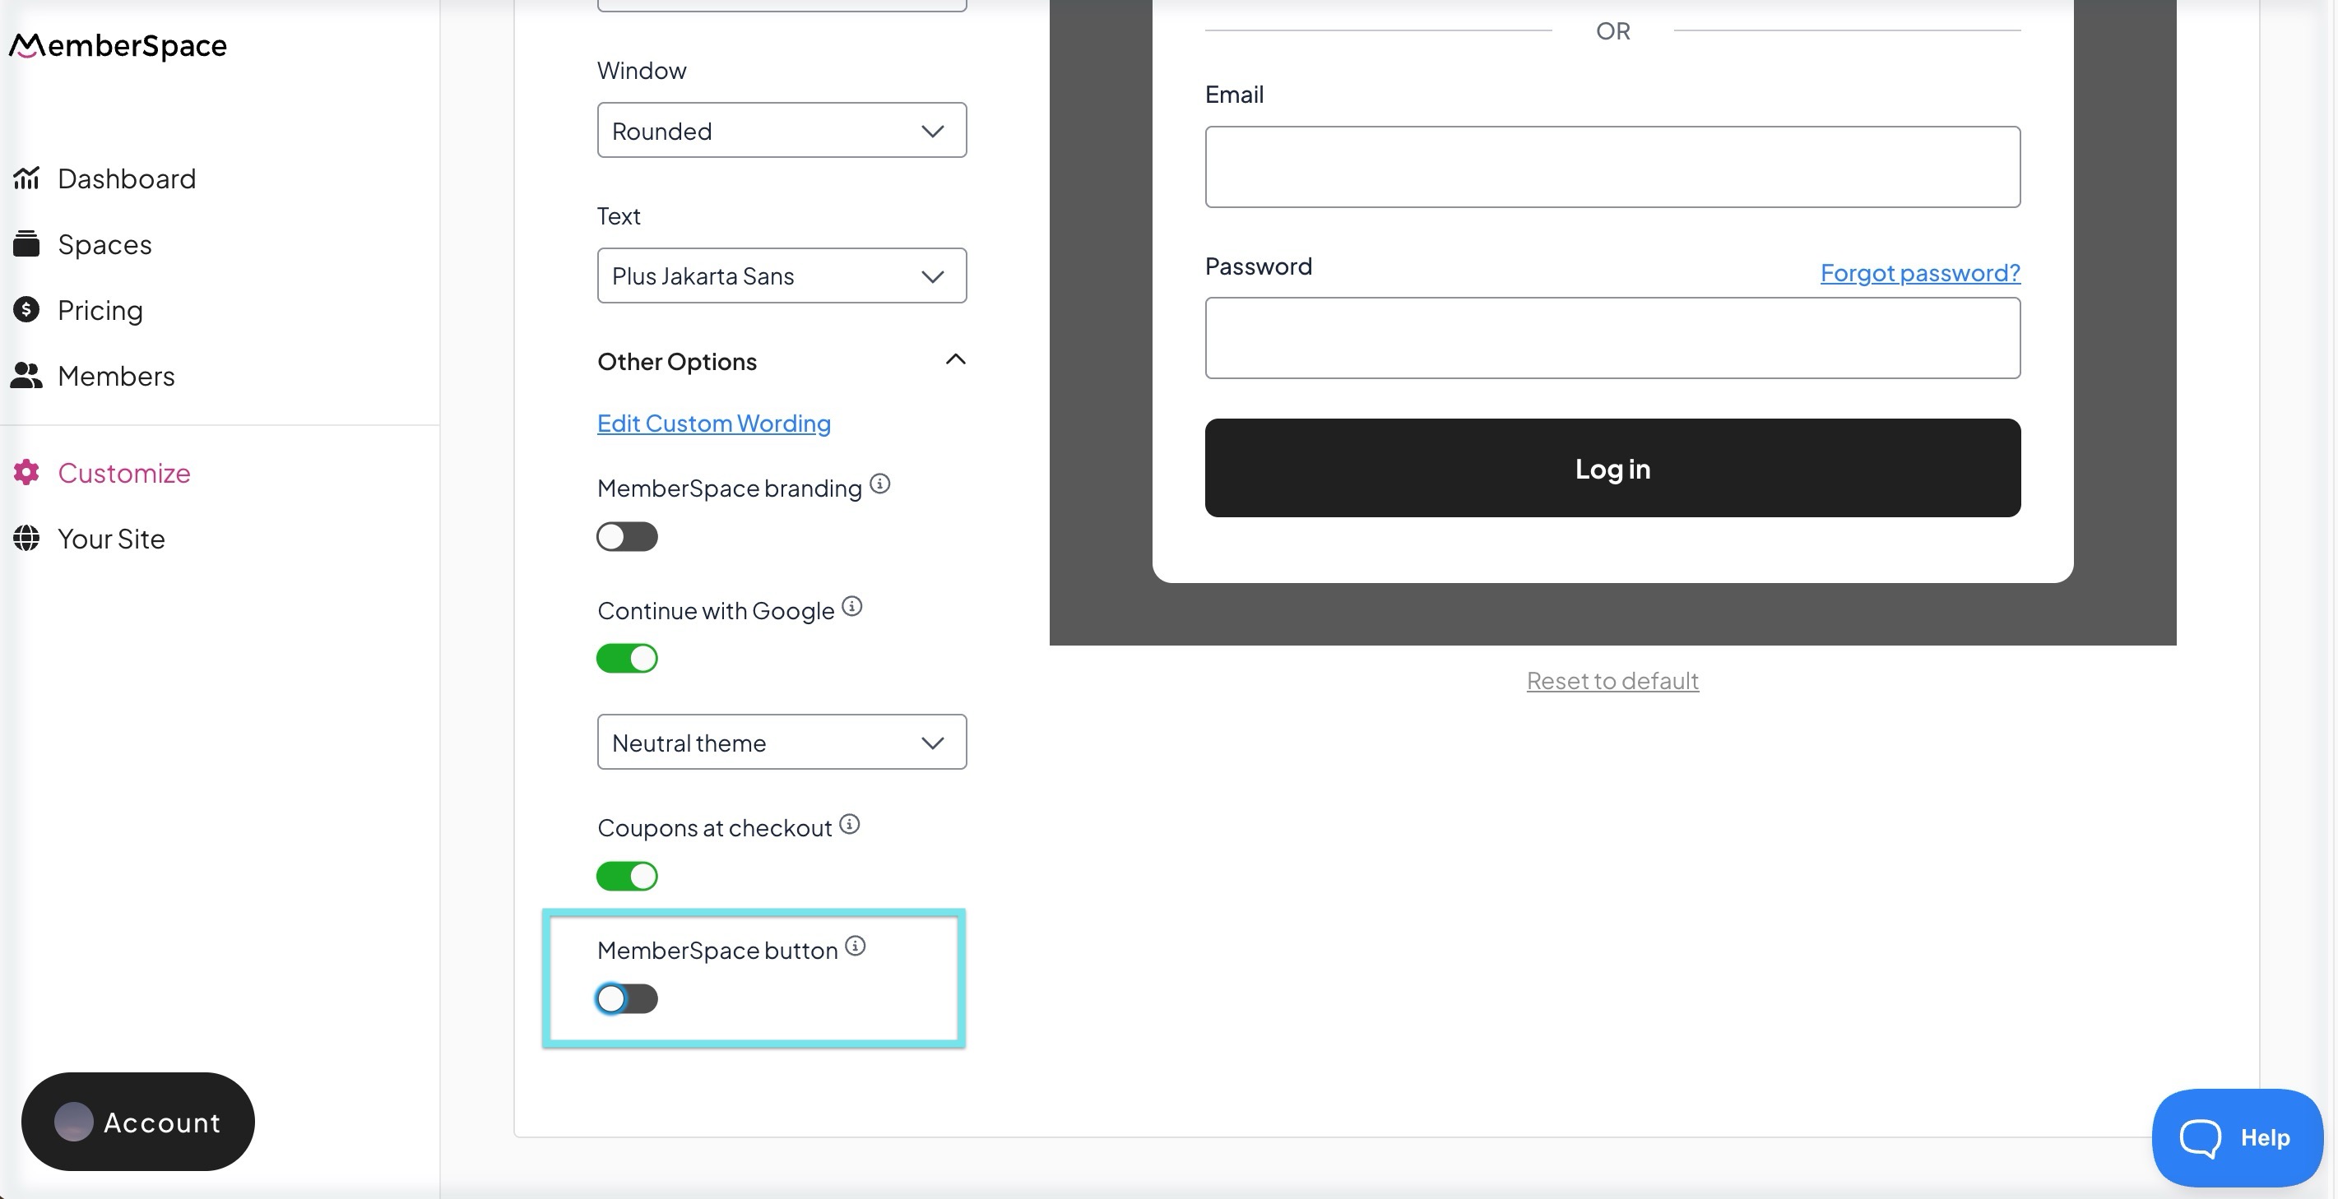Click the Your Site globe icon
Screen dimensions: 2338x1199
click(26, 538)
